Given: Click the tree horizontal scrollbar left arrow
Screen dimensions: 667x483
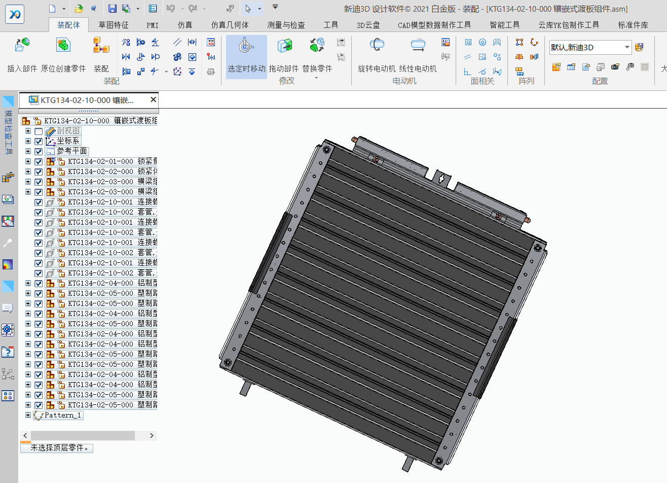Looking at the screenshot, I should coord(25,435).
